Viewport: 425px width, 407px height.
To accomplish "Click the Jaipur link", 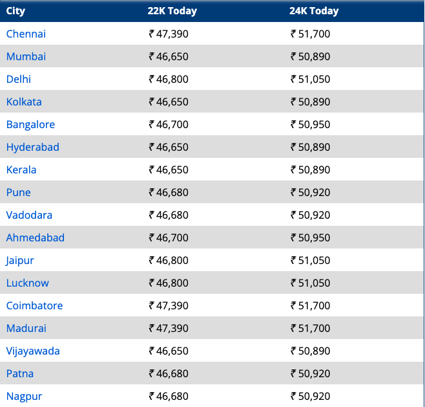I will (20, 260).
